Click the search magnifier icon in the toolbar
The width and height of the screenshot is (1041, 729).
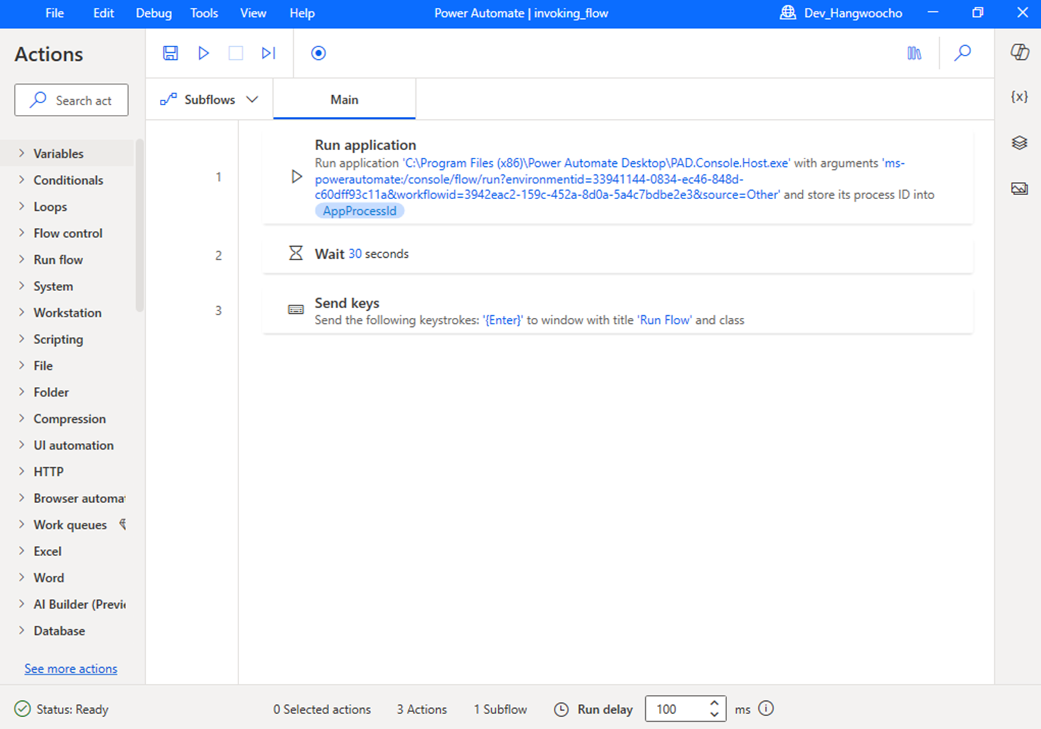click(x=963, y=53)
